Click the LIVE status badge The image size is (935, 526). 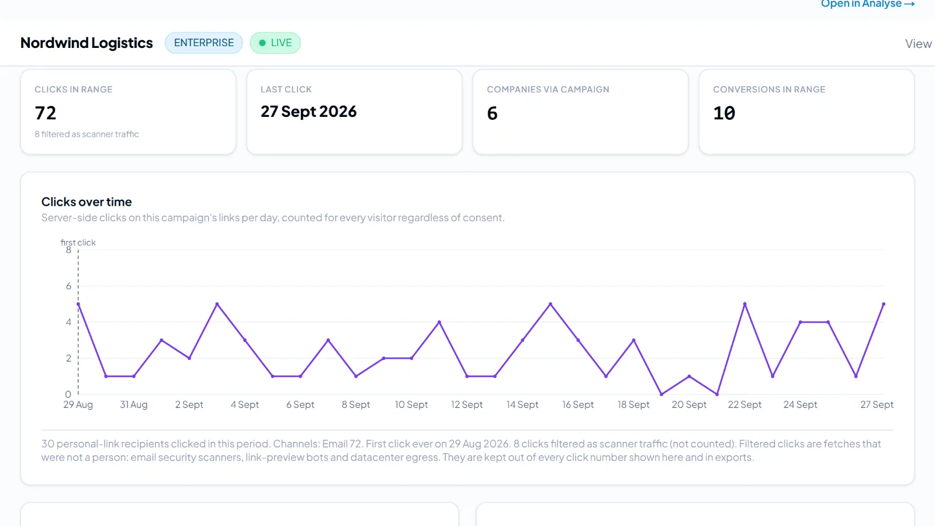(275, 43)
